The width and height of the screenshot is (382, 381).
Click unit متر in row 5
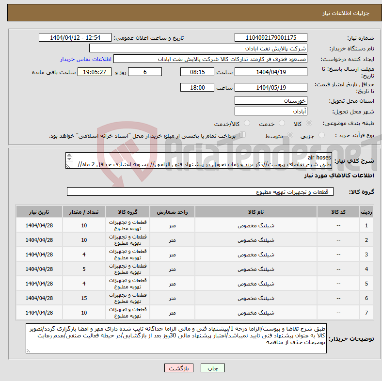coord(172,284)
